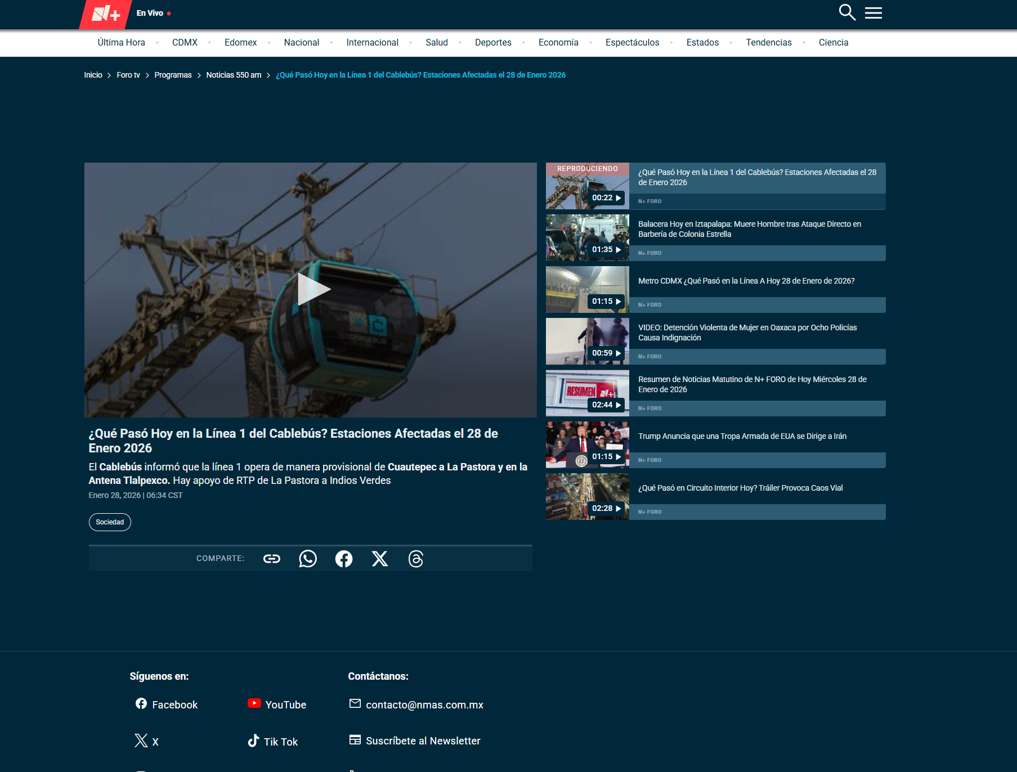Open the Deportes section
Screen dimensions: 1017x772
pos(493,43)
